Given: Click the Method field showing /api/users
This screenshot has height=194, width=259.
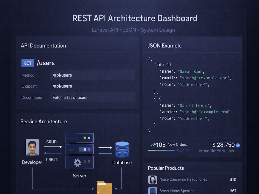Looking at the screenshot, I should coord(92,75).
